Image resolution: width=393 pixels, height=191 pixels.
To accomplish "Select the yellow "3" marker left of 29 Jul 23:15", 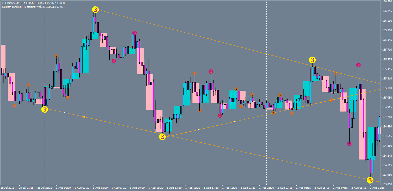I will coord(44,109).
